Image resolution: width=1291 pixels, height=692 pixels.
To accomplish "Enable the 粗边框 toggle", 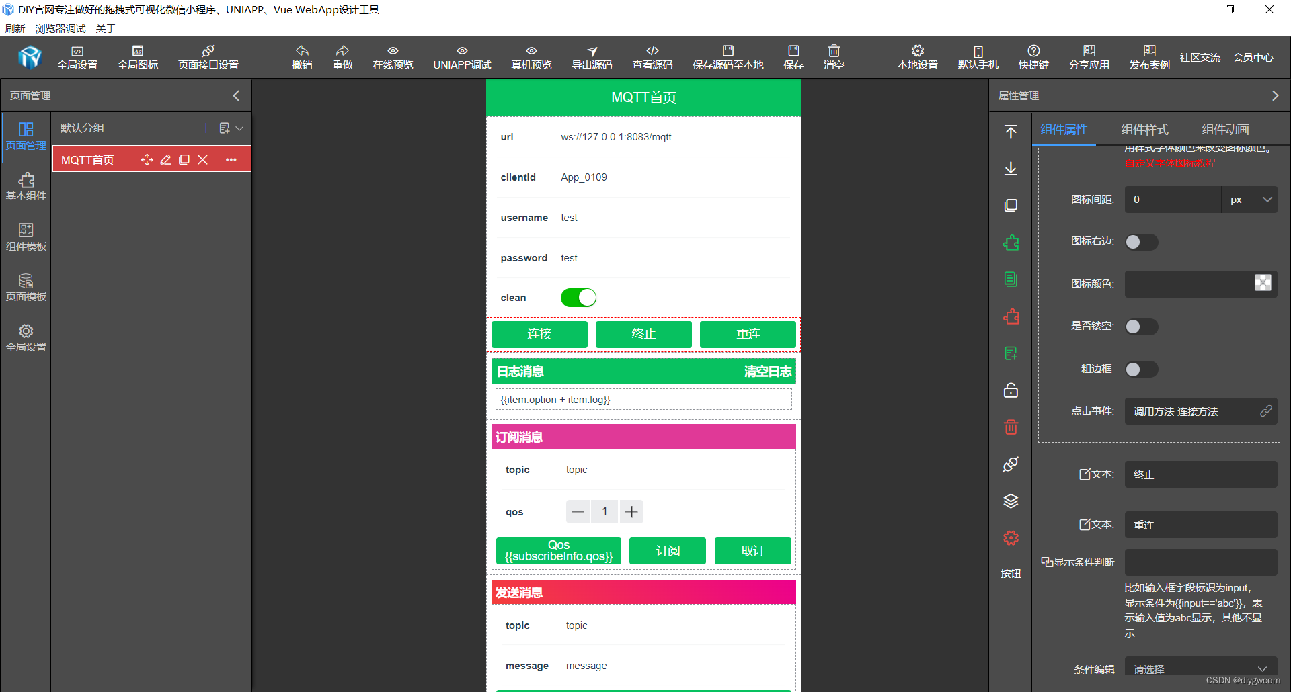I will (1140, 369).
